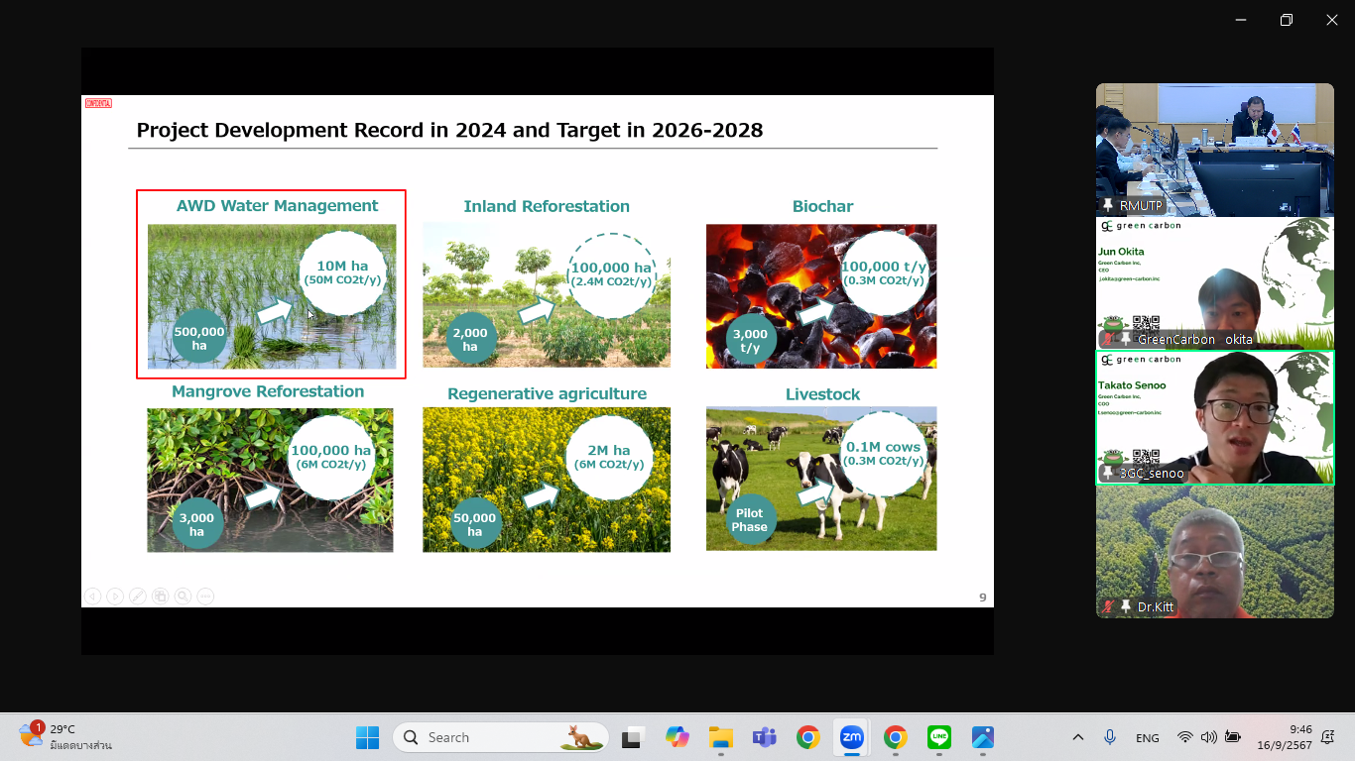Image resolution: width=1355 pixels, height=761 pixels.
Task: Open the ENG language input switcher
Action: coord(1147,737)
